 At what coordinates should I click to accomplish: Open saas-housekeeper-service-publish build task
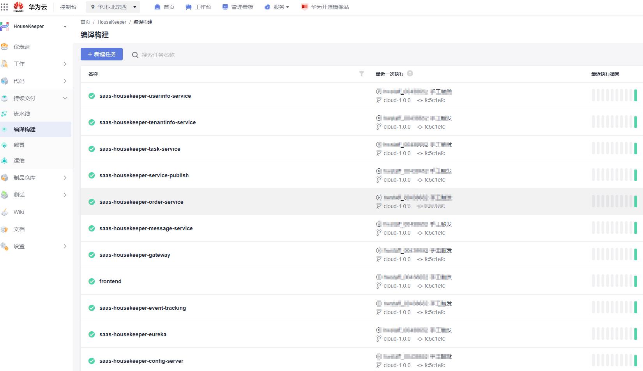(x=144, y=175)
